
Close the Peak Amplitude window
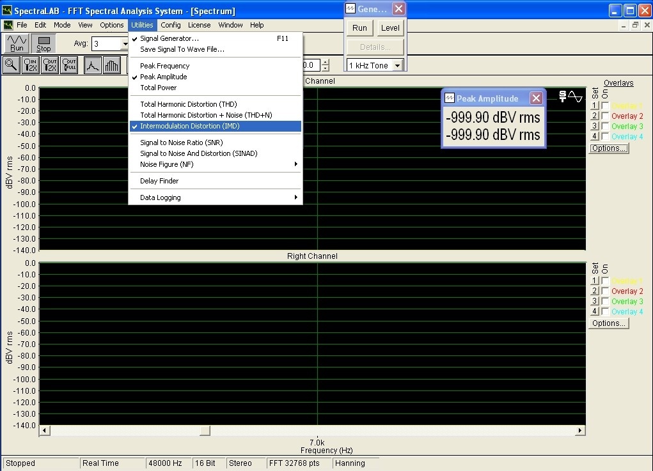click(x=536, y=98)
